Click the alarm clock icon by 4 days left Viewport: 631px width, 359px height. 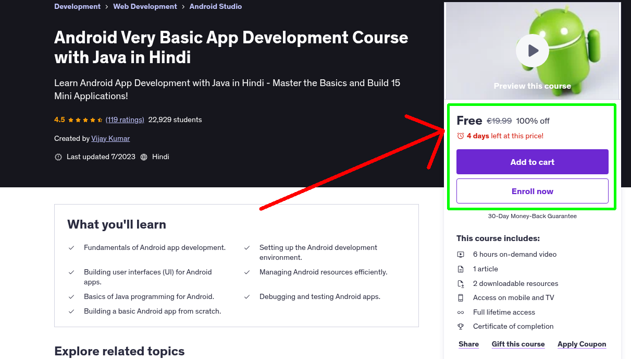coord(461,136)
